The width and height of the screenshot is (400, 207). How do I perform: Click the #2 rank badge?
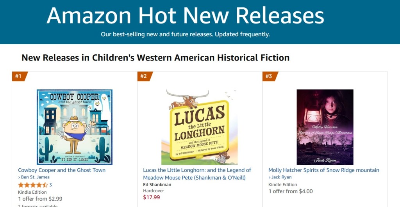(144, 76)
